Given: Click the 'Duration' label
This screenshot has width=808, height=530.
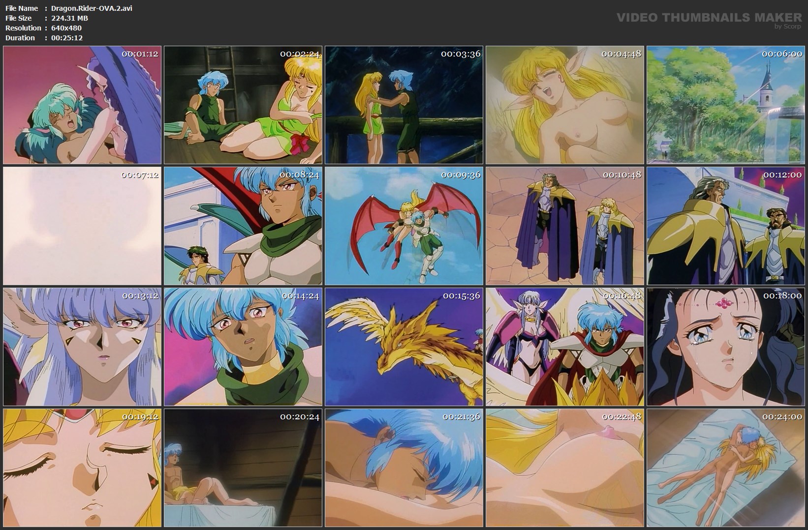Looking at the screenshot, I should click(x=20, y=38).
